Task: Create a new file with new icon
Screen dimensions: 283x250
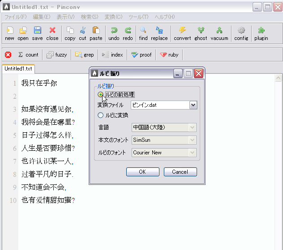Action: tap(9, 34)
